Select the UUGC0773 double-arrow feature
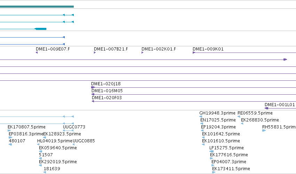296x174 pixels. tap(68, 130)
